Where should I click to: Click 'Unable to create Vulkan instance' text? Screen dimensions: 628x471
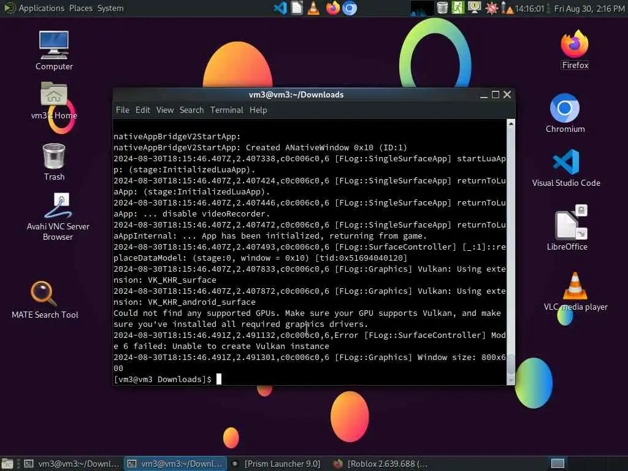[x=251, y=346]
